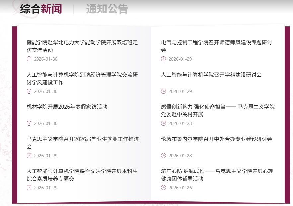This screenshot has width=293, height=206.
Task: Click clock icon under 感悟创新魅力 article
Action: (163, 123)
